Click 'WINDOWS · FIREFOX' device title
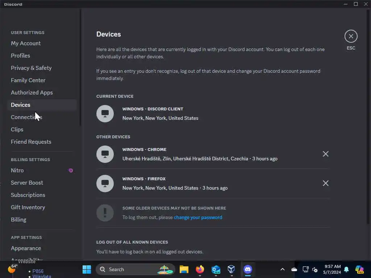 click(x=144, y=179)
